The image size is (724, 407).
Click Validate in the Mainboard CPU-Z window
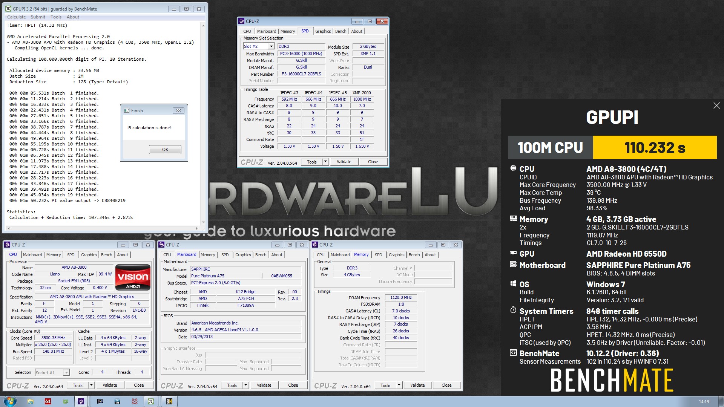(264, 385)
